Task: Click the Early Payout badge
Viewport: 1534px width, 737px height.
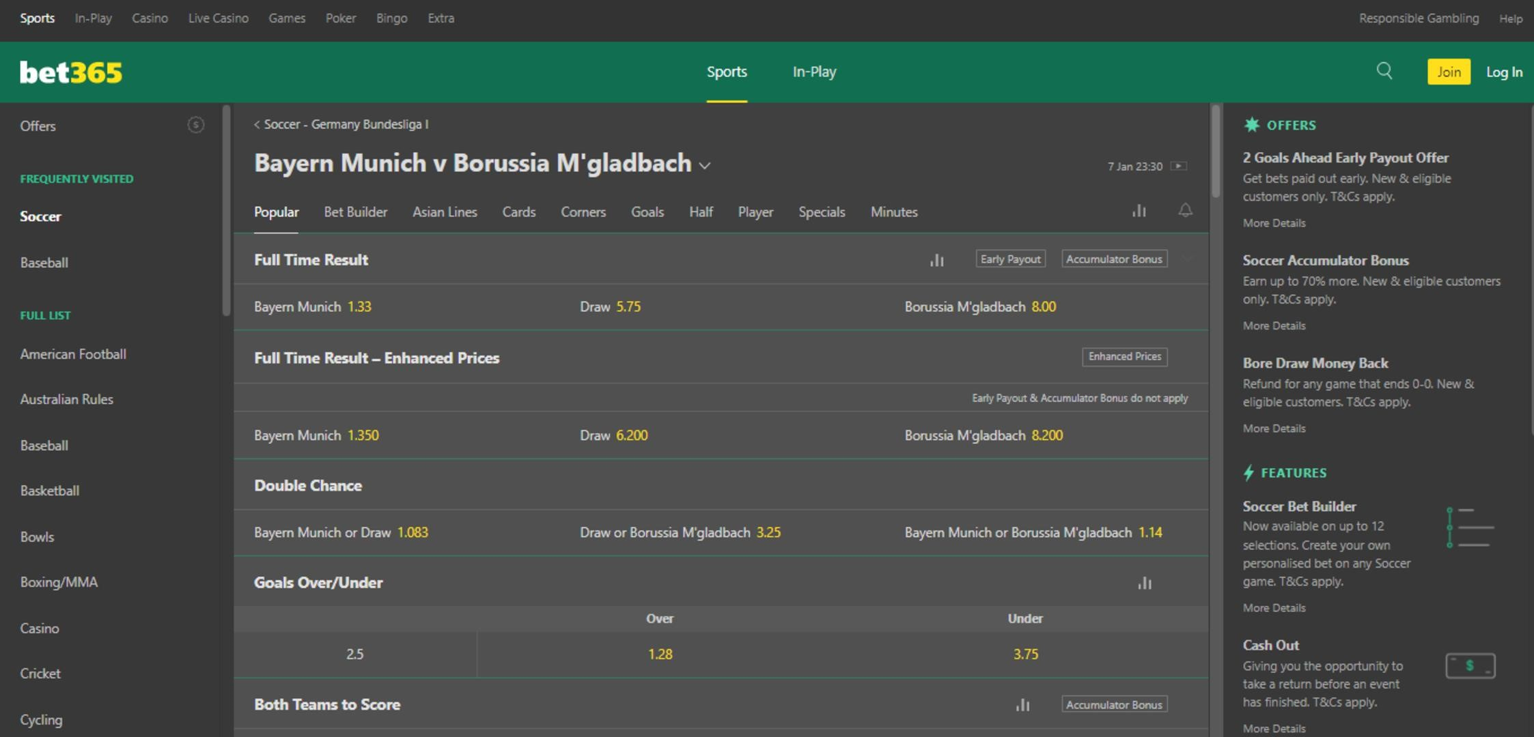Action: (x=1010, y=259)
